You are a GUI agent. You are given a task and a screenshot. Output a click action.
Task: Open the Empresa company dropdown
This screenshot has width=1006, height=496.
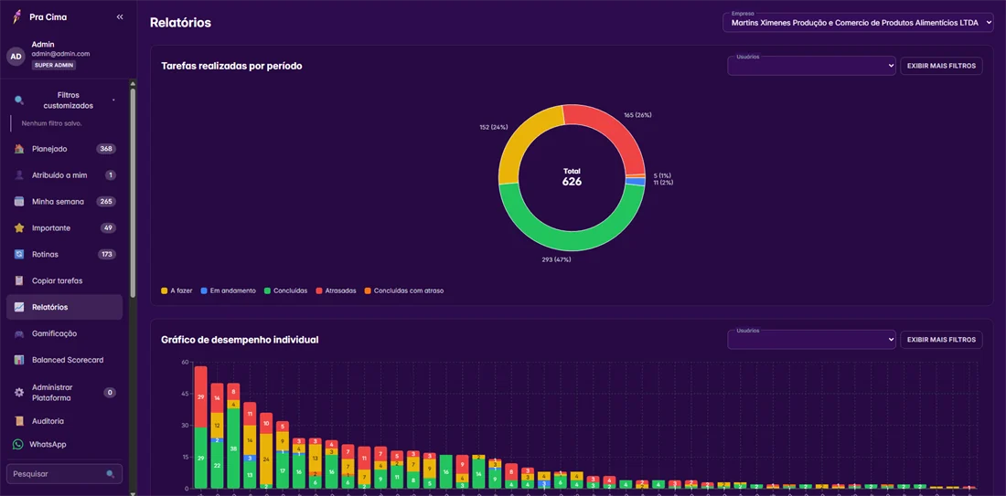[x=858, y=23]
